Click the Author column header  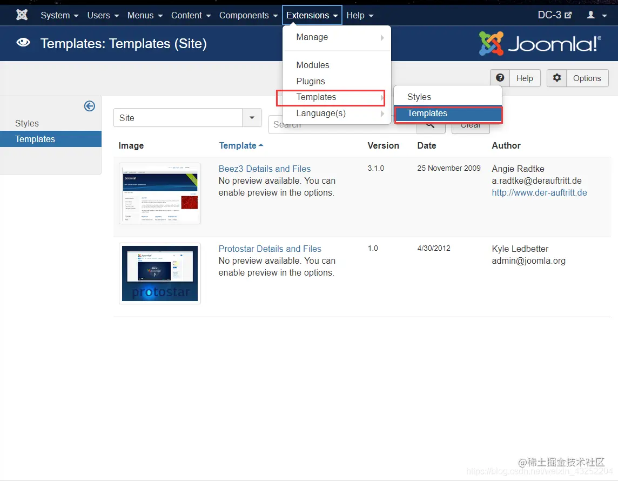point(506,145)
